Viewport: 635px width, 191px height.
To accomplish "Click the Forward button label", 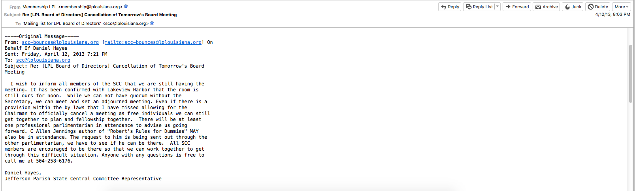I will [x=520, y=7].
